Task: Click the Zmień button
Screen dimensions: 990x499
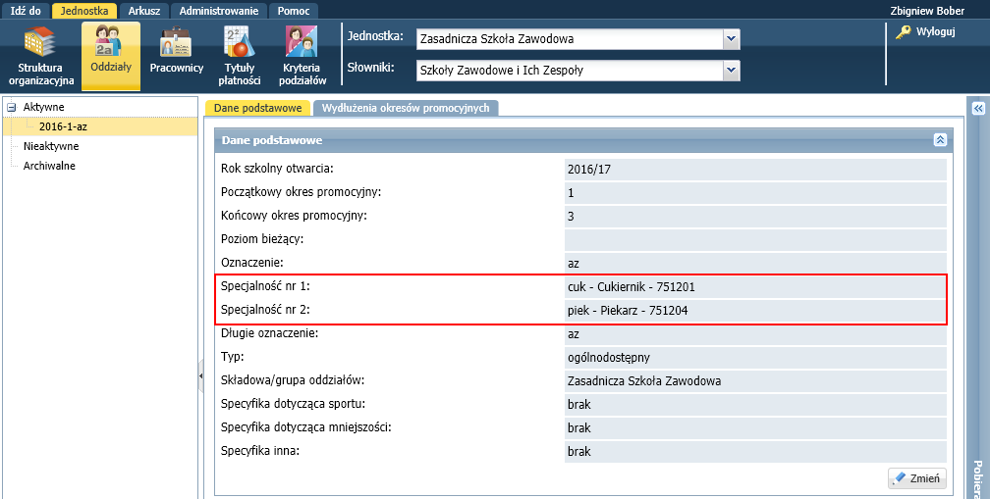Action: click(x=916, y=478)
